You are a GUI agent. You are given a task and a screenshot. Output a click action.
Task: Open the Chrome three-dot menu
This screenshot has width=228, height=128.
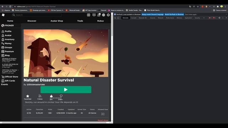[x=226, y=6]
